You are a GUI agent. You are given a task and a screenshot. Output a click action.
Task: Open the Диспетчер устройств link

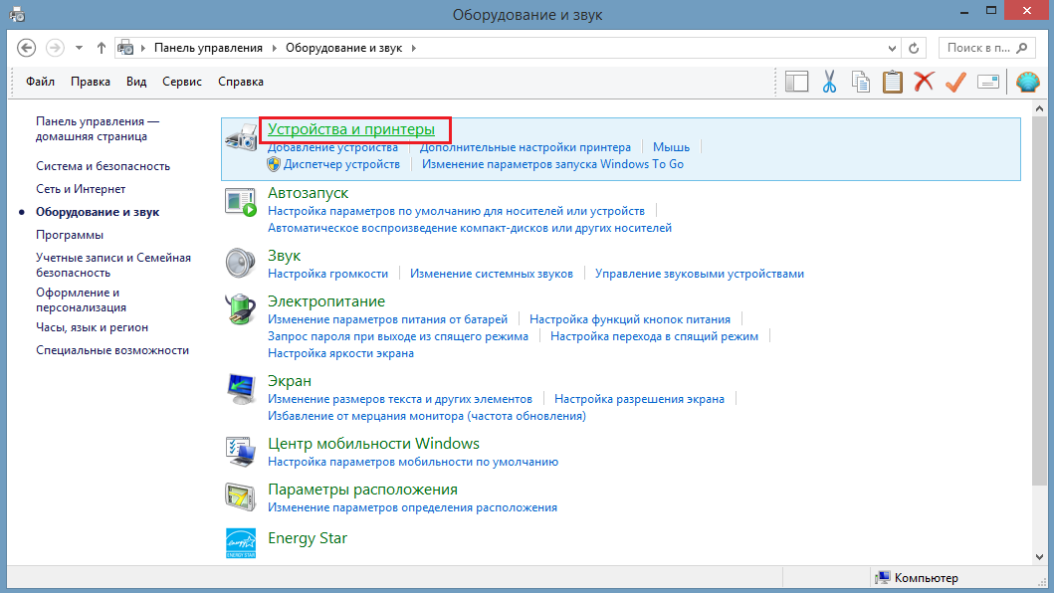pos(341,164)
